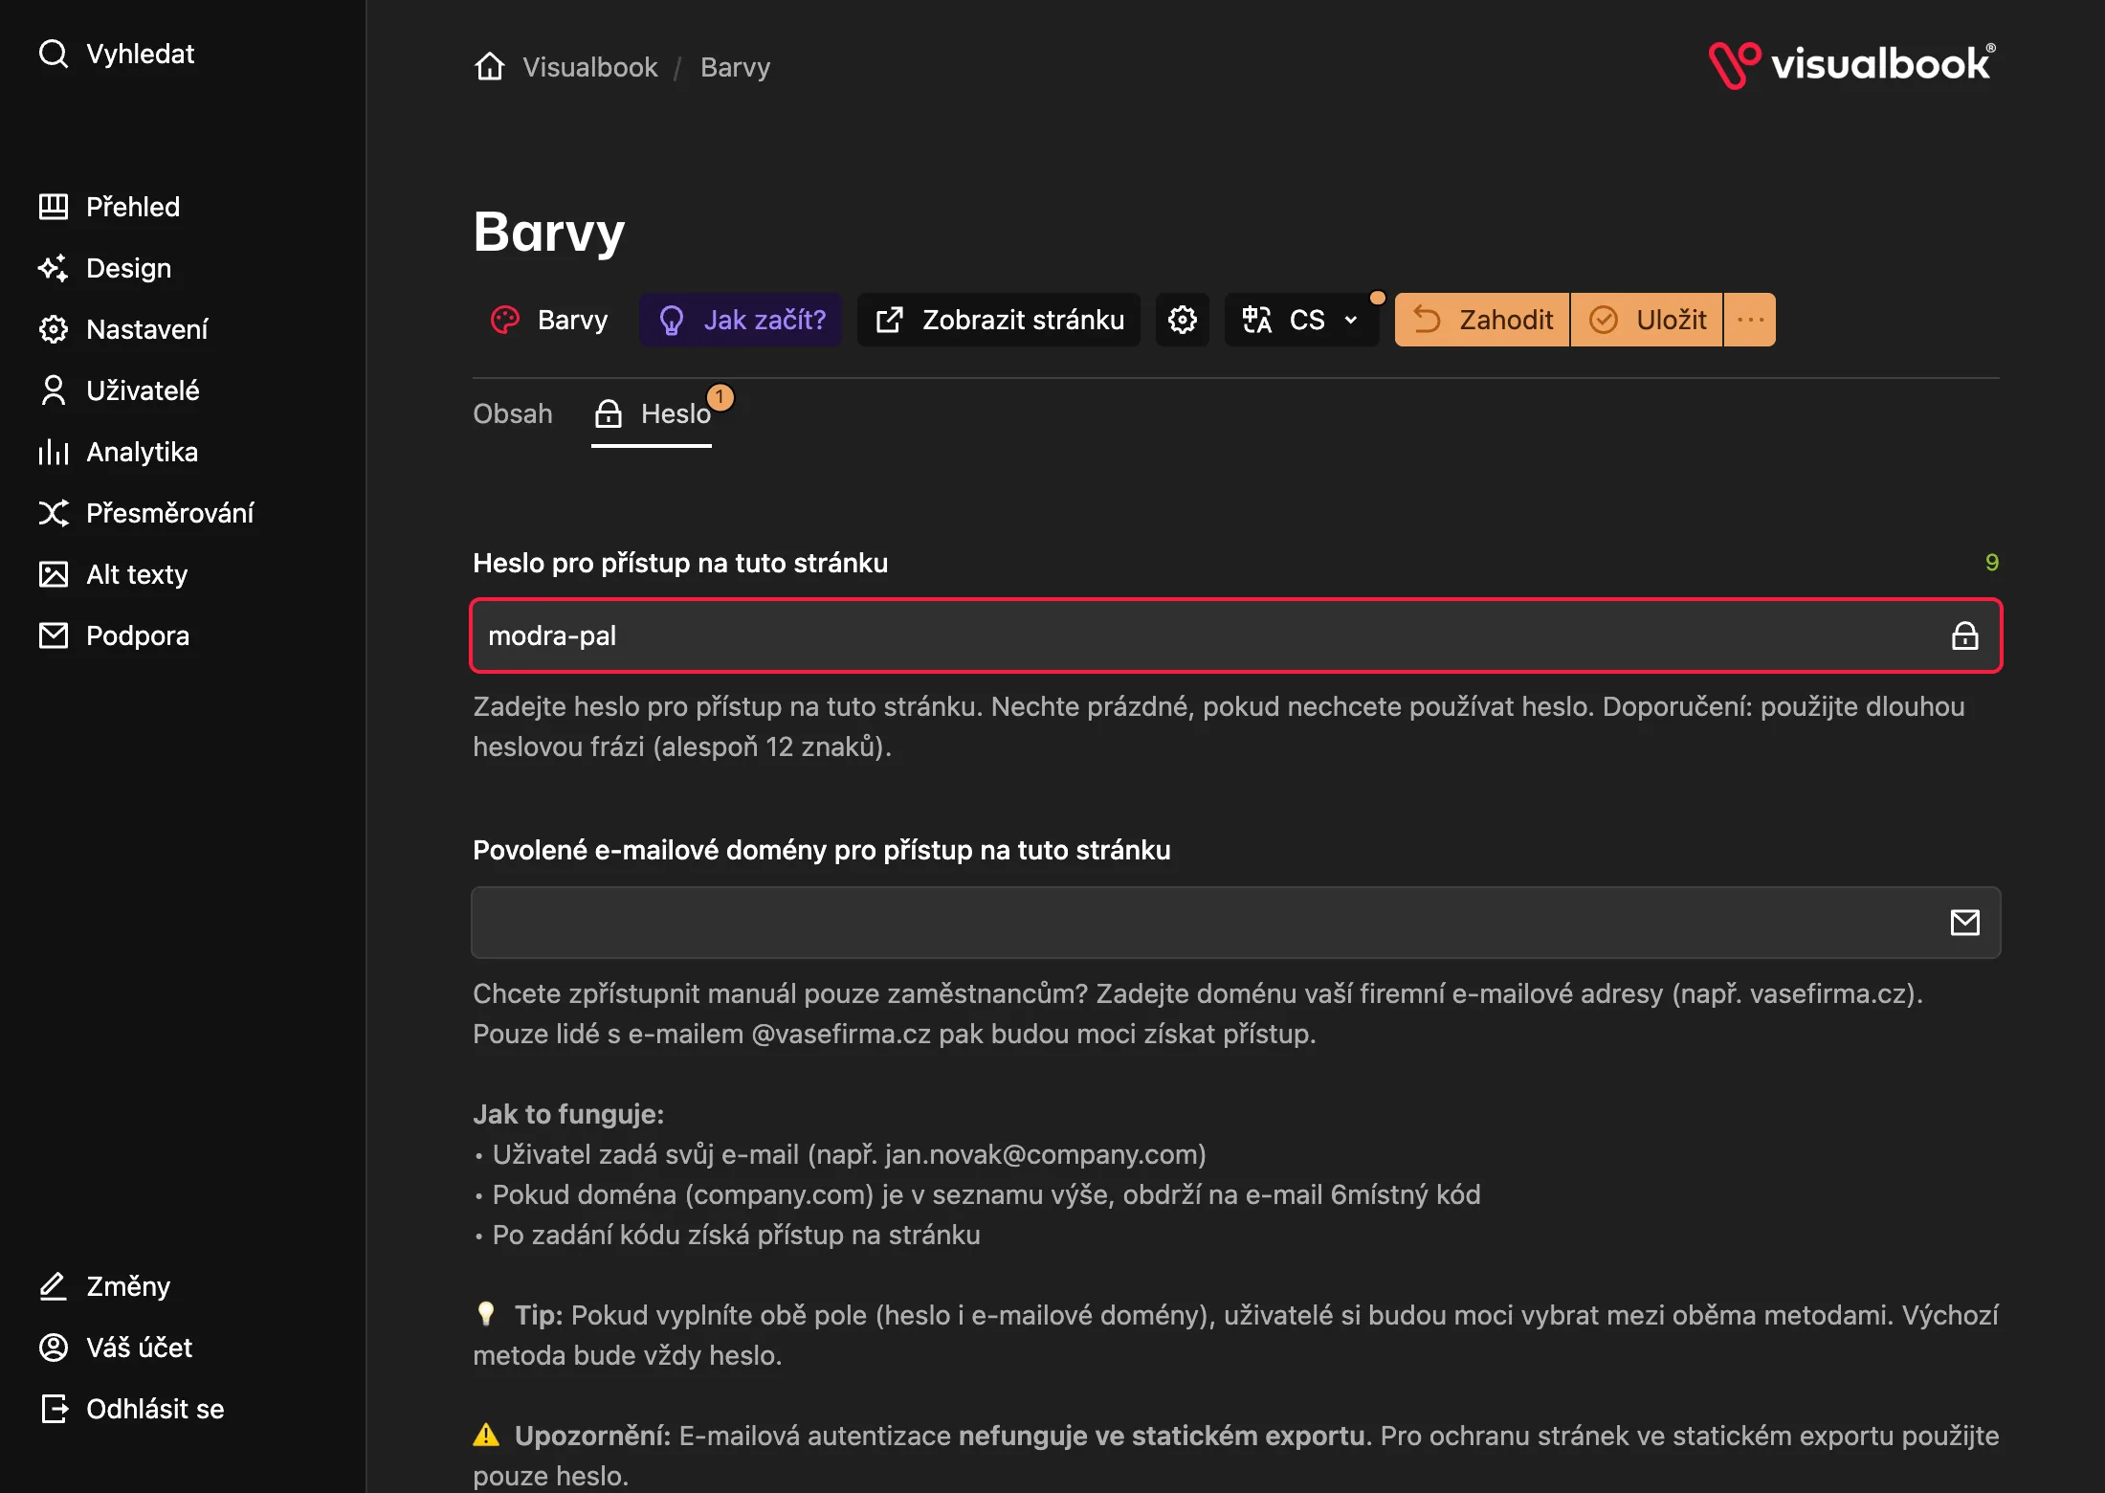Discard changes with Zahodit button
The height and width of the screenshot is (1493, 2105).
click(x=1482, y=320)
